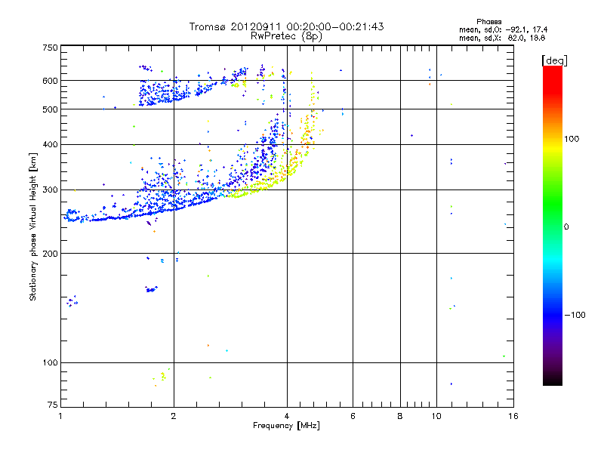Select the 'mean, sd,X: 82.0, 18.8' line
The width and height of the screenshot is (604, 453).
pos(502,38)
